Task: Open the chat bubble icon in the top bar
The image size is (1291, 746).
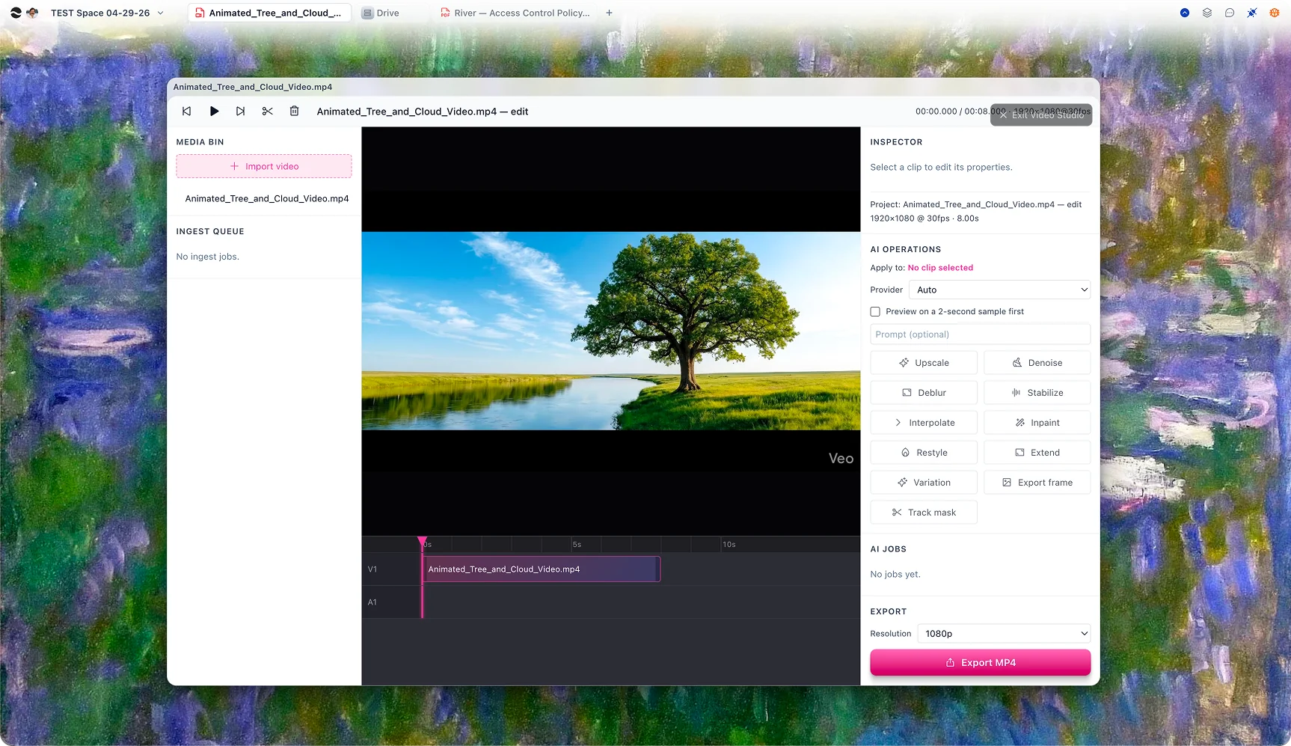Action: pyautogui.click(x=1230, y=13)
